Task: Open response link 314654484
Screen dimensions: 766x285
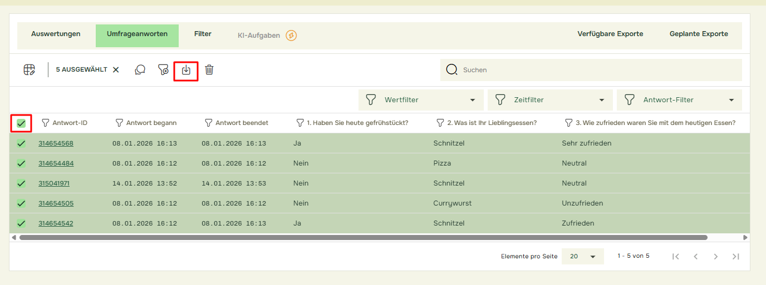Action: pyautogui.click(x=56, y=163)
